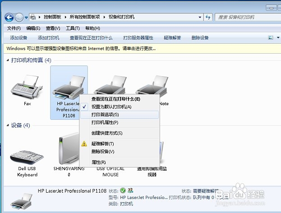Select the printer icon labeled Note
The width and height of the screenshot is (281, 213).
click(152, 85)
